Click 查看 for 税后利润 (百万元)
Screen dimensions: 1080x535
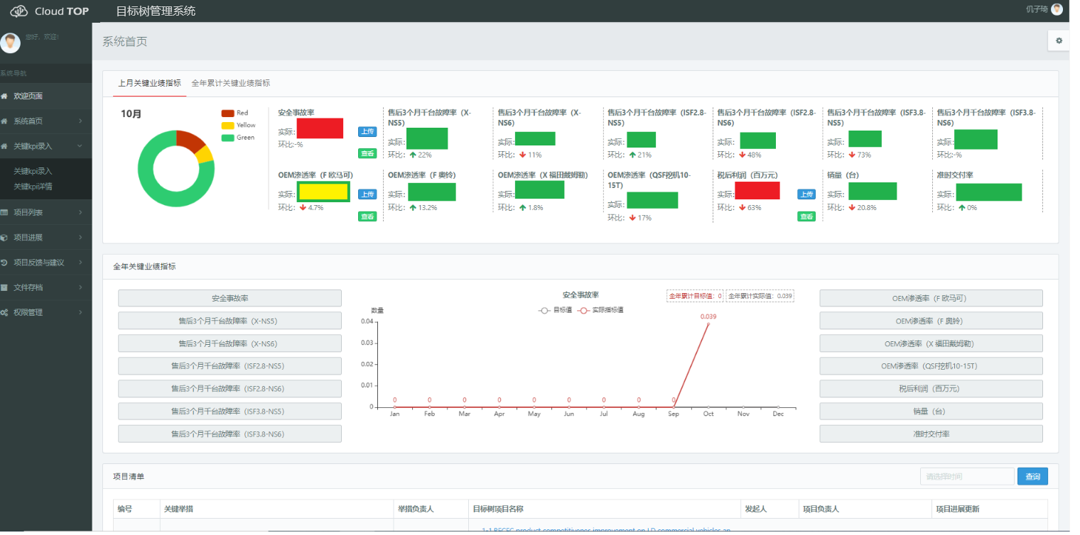click(x=806, y=216)
